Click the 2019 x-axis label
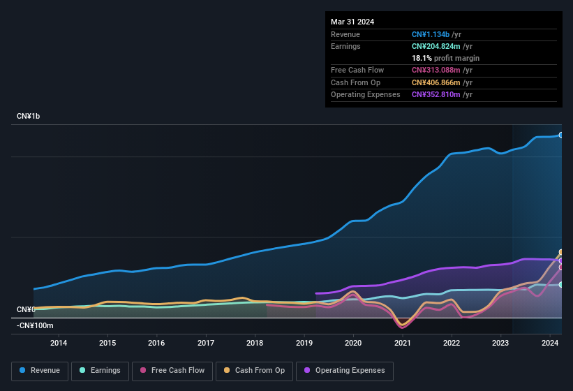This screenshot has height=391, width=573. click(304, 343)
